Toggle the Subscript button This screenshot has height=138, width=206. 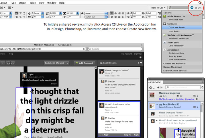[21, 17]
